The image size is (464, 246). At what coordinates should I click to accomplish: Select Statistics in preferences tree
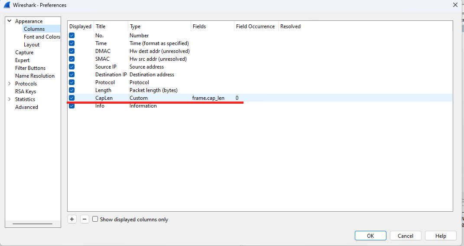pyautogui.click(x=25, y=99)
